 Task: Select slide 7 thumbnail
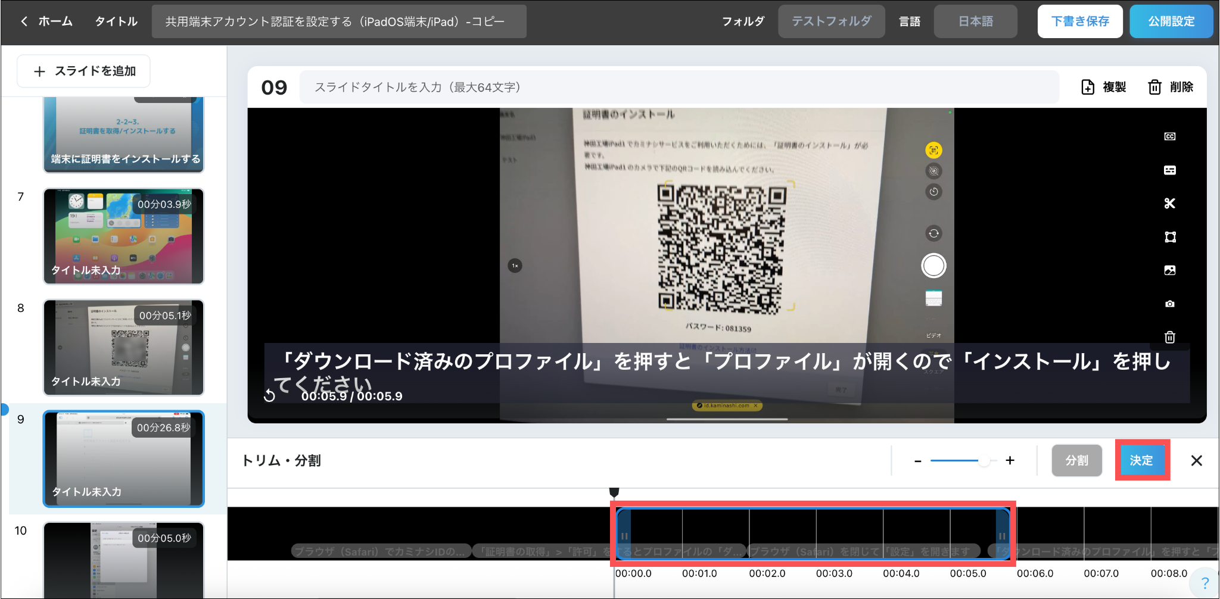coord(124,236)
